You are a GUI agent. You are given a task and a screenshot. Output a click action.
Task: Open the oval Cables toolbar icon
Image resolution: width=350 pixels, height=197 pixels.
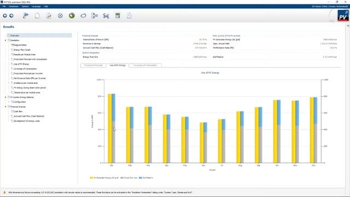(x=83, y=16)
